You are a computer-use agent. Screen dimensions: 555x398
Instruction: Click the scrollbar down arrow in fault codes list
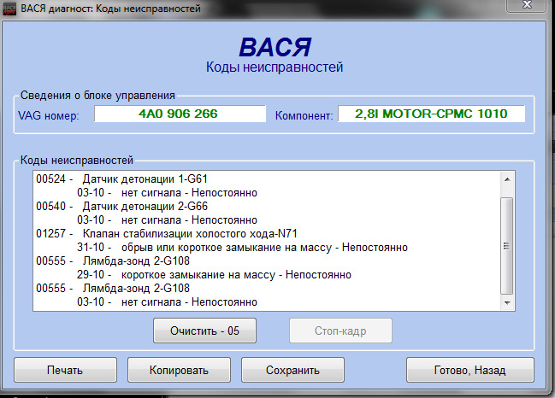pyautogui.click(x=507, y=302)
